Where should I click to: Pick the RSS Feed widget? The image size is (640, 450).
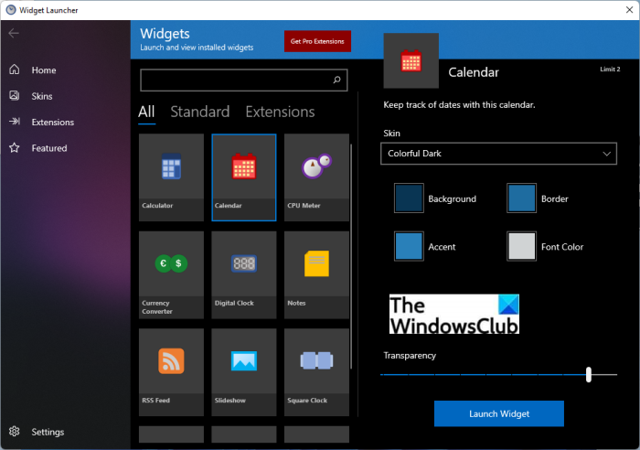171,370
